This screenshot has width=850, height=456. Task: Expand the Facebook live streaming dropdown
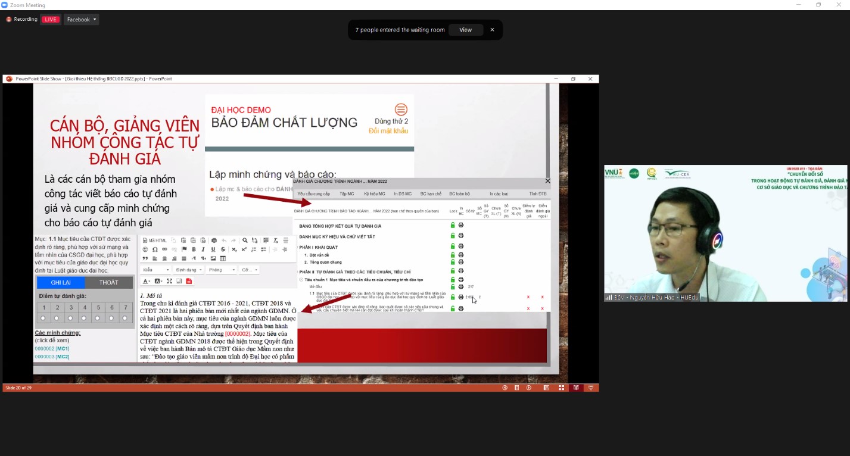point(82,20)
